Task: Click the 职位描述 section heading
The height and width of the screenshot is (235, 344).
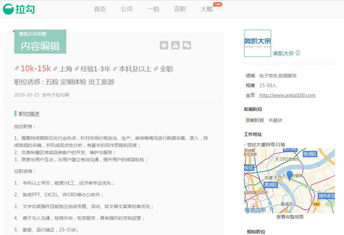Action: click(x=29, y=114)
